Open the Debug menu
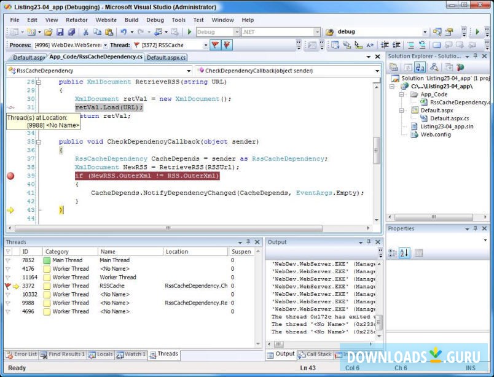The image size is (494, 377). 155,20
